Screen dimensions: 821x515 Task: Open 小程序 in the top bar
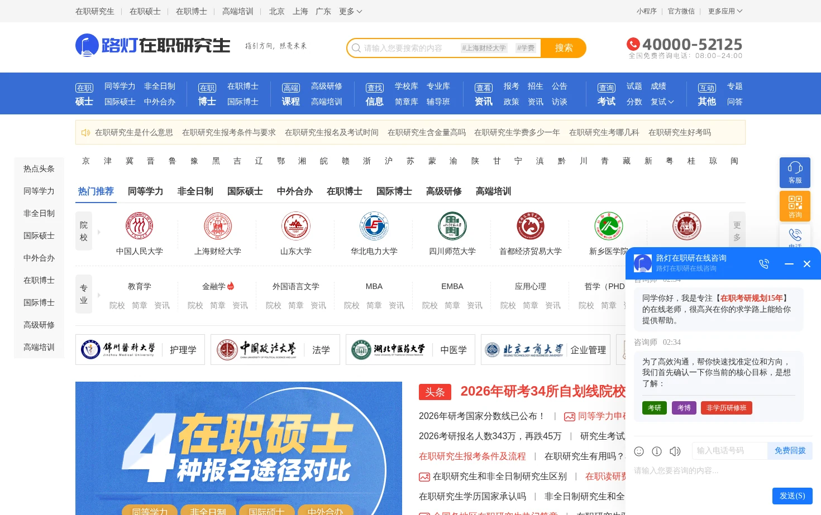point(647,11)
